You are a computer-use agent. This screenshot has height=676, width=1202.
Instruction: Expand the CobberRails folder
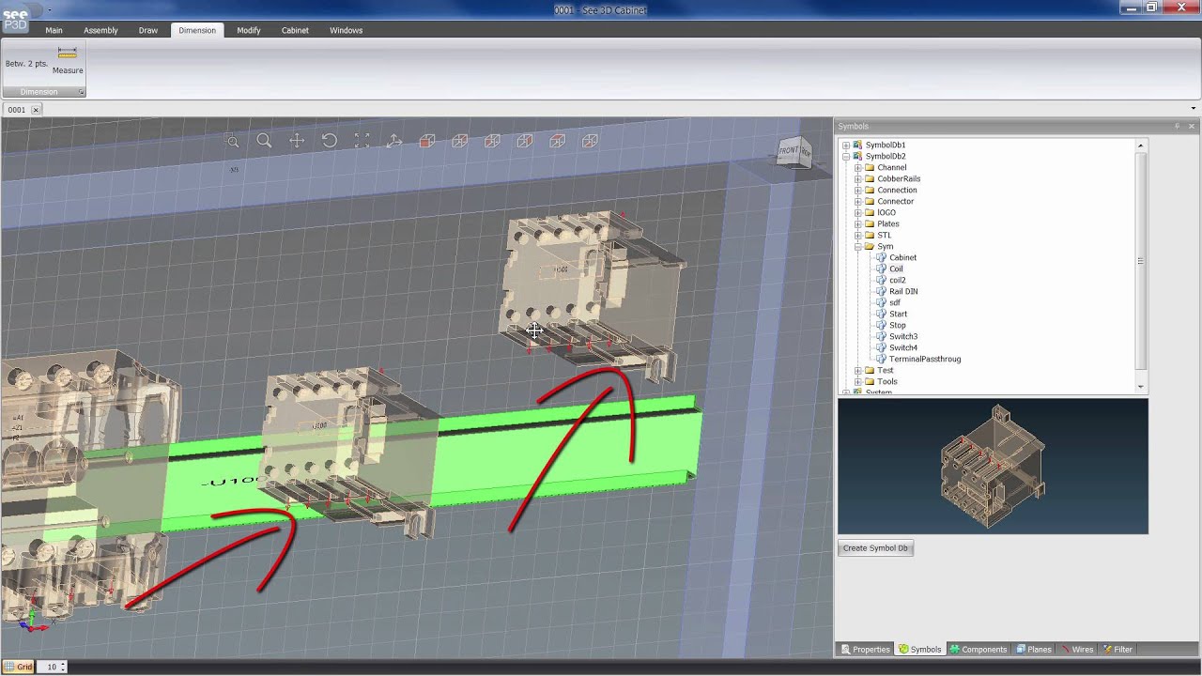click(x=857, y=178)
